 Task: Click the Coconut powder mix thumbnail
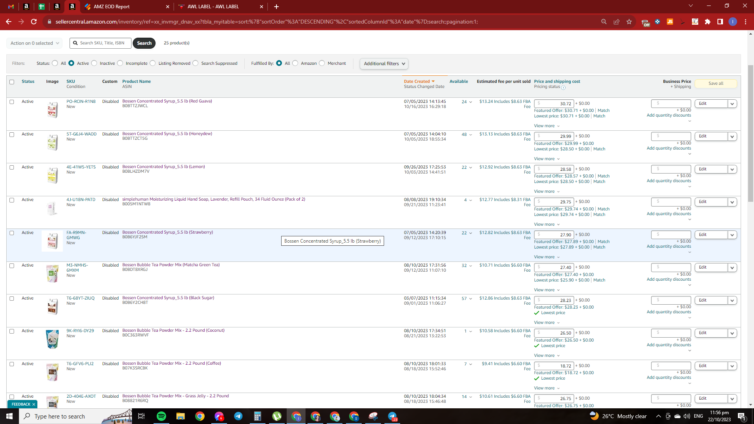coord(52,339)
